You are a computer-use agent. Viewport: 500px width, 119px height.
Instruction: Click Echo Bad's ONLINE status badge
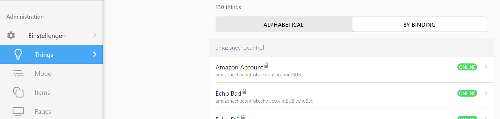coord(467,93)
